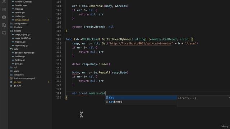Open builder.go file
The image size is (230, 129).
tap(20, 57)
